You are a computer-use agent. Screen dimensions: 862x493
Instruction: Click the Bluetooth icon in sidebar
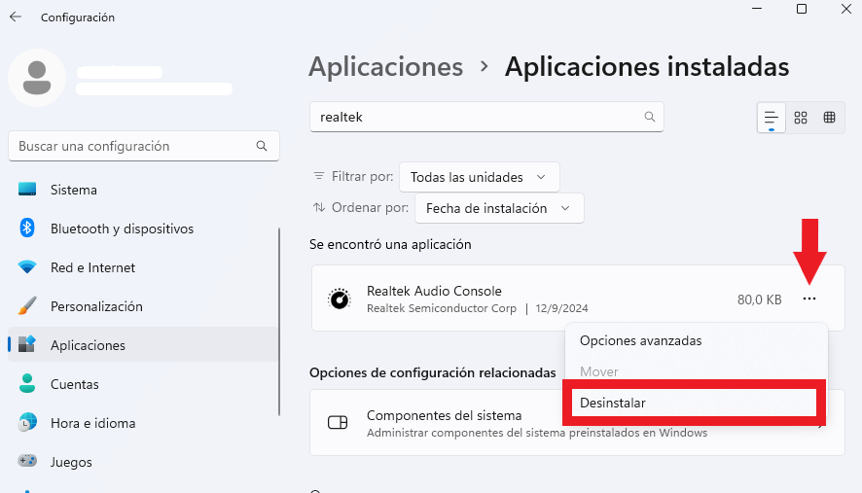27,228
